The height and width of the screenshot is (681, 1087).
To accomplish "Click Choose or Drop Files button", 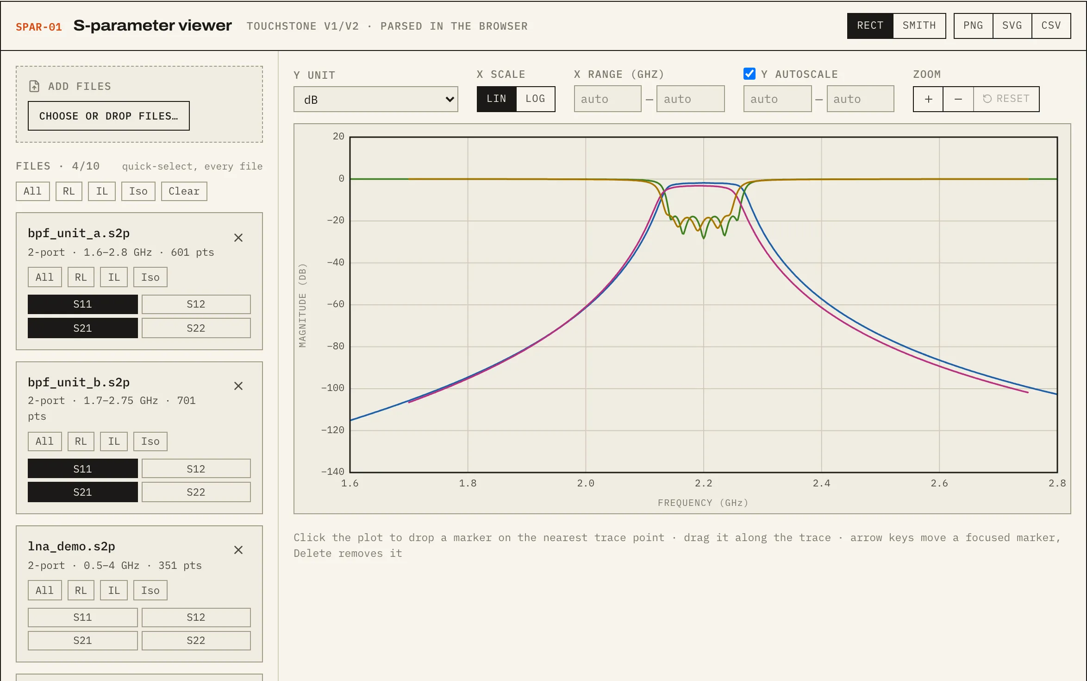I will (109, 116).
